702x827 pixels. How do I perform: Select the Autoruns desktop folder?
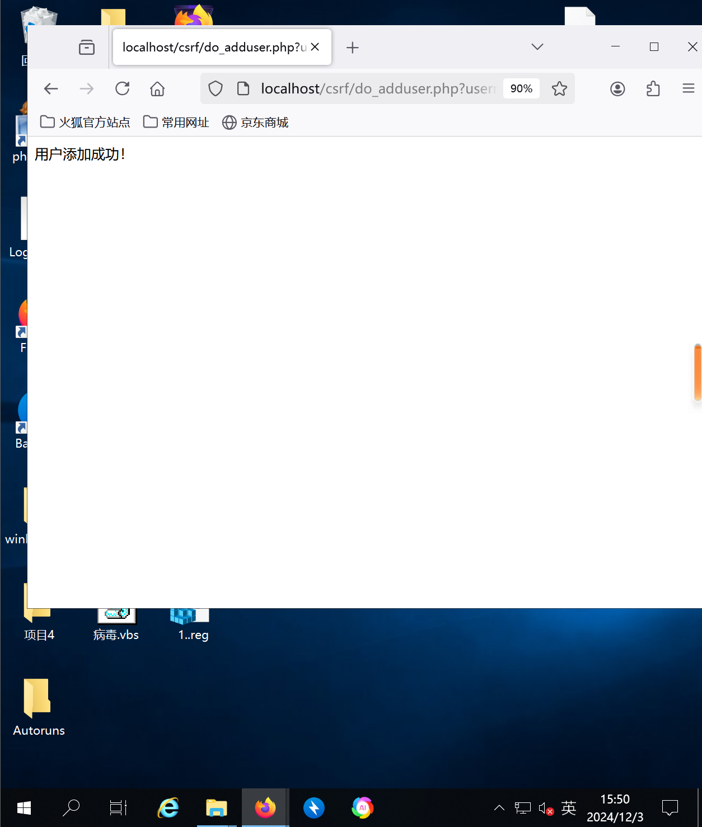tap(39, 707)
